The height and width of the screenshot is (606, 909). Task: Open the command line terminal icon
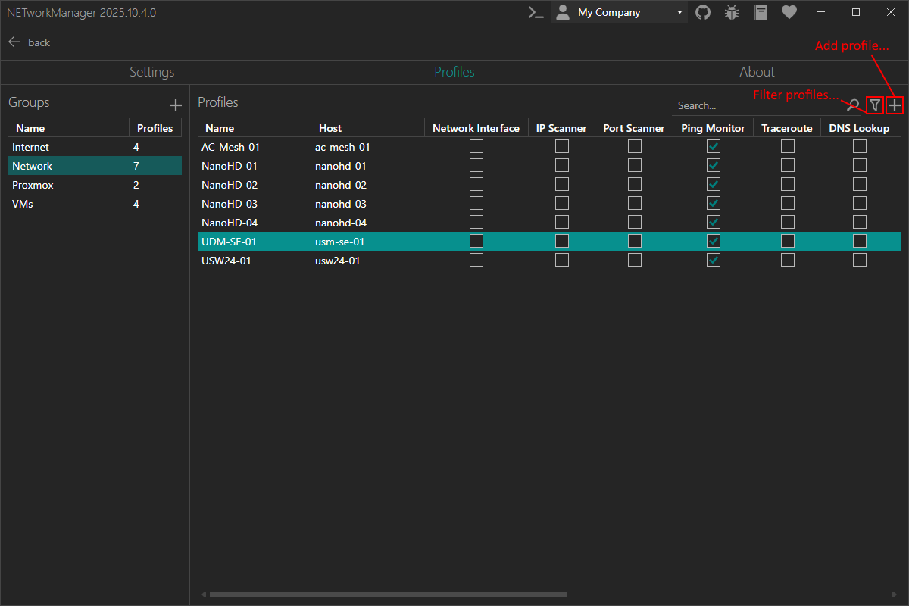pyautogui.click(x=536, y=12)
